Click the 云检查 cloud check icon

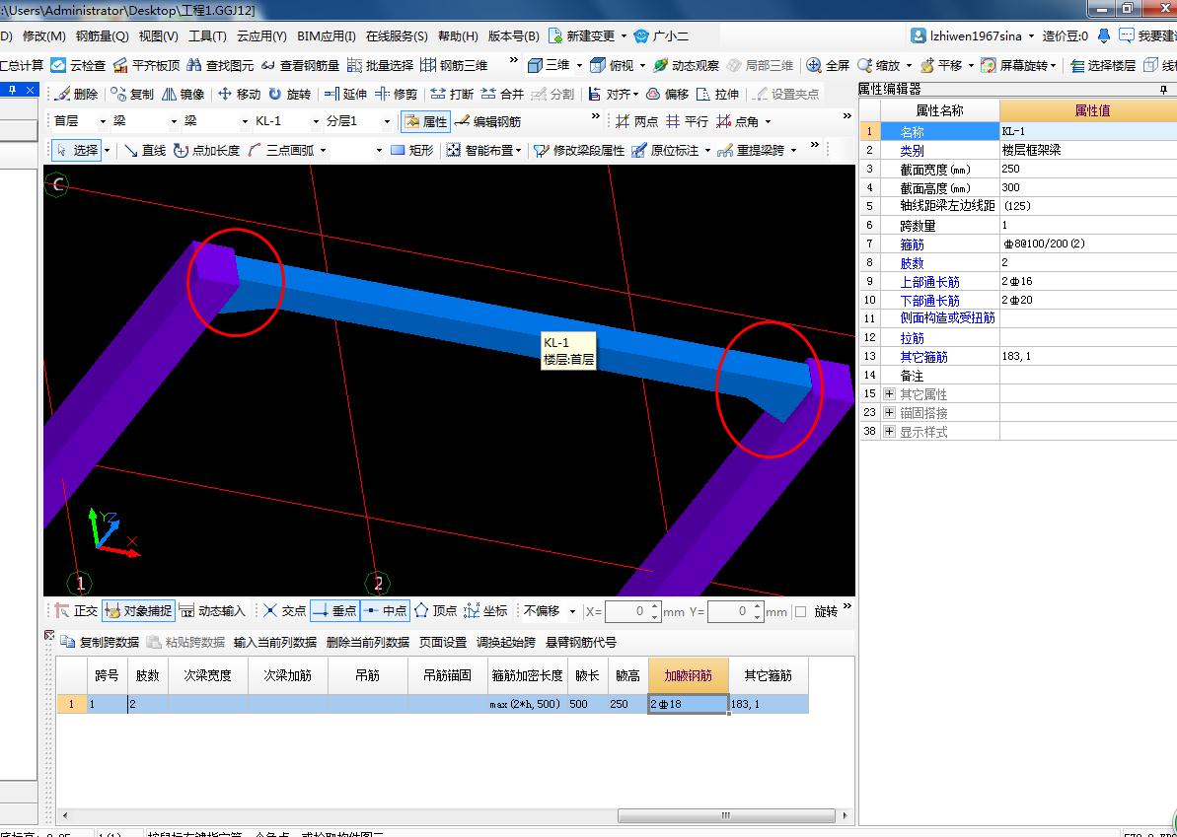coord(58,65)
